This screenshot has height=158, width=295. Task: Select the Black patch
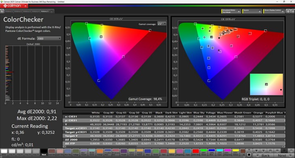tap(44, 152)
